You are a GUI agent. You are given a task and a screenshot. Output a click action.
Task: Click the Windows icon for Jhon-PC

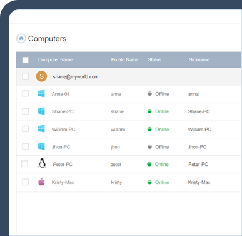click(41, 146)
